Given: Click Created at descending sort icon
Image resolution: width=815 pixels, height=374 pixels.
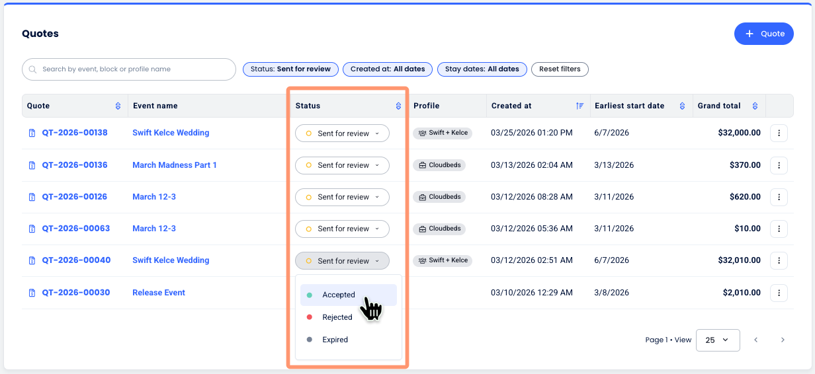Looking at the screenshot, I should coord(579,106).
